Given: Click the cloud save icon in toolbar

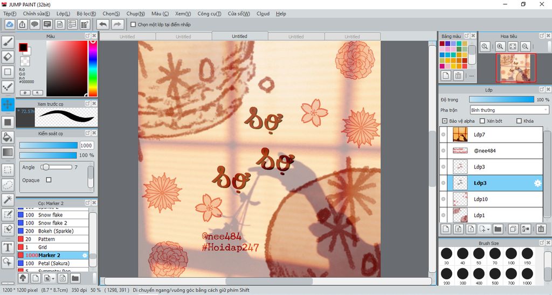Looking at the screenshot, I should tap(10, 24).
